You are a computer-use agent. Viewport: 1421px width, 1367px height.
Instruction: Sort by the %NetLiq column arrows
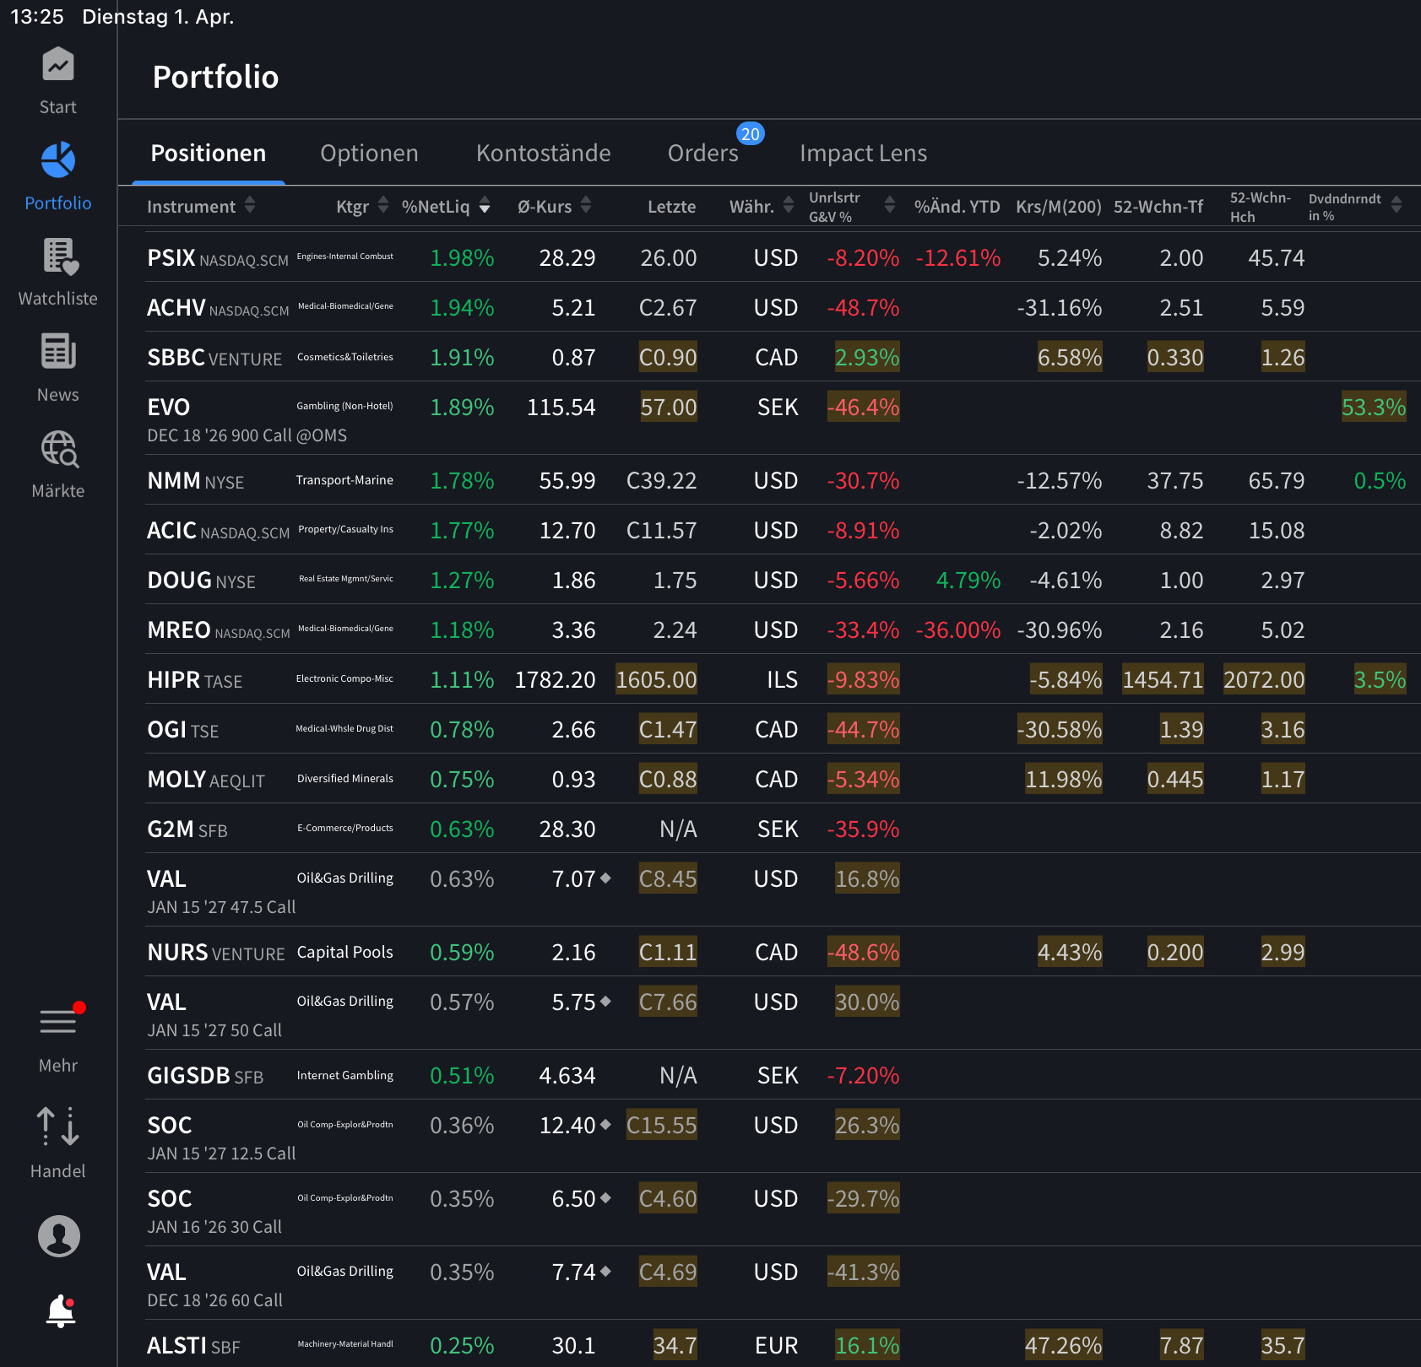[x=485, y=205]
